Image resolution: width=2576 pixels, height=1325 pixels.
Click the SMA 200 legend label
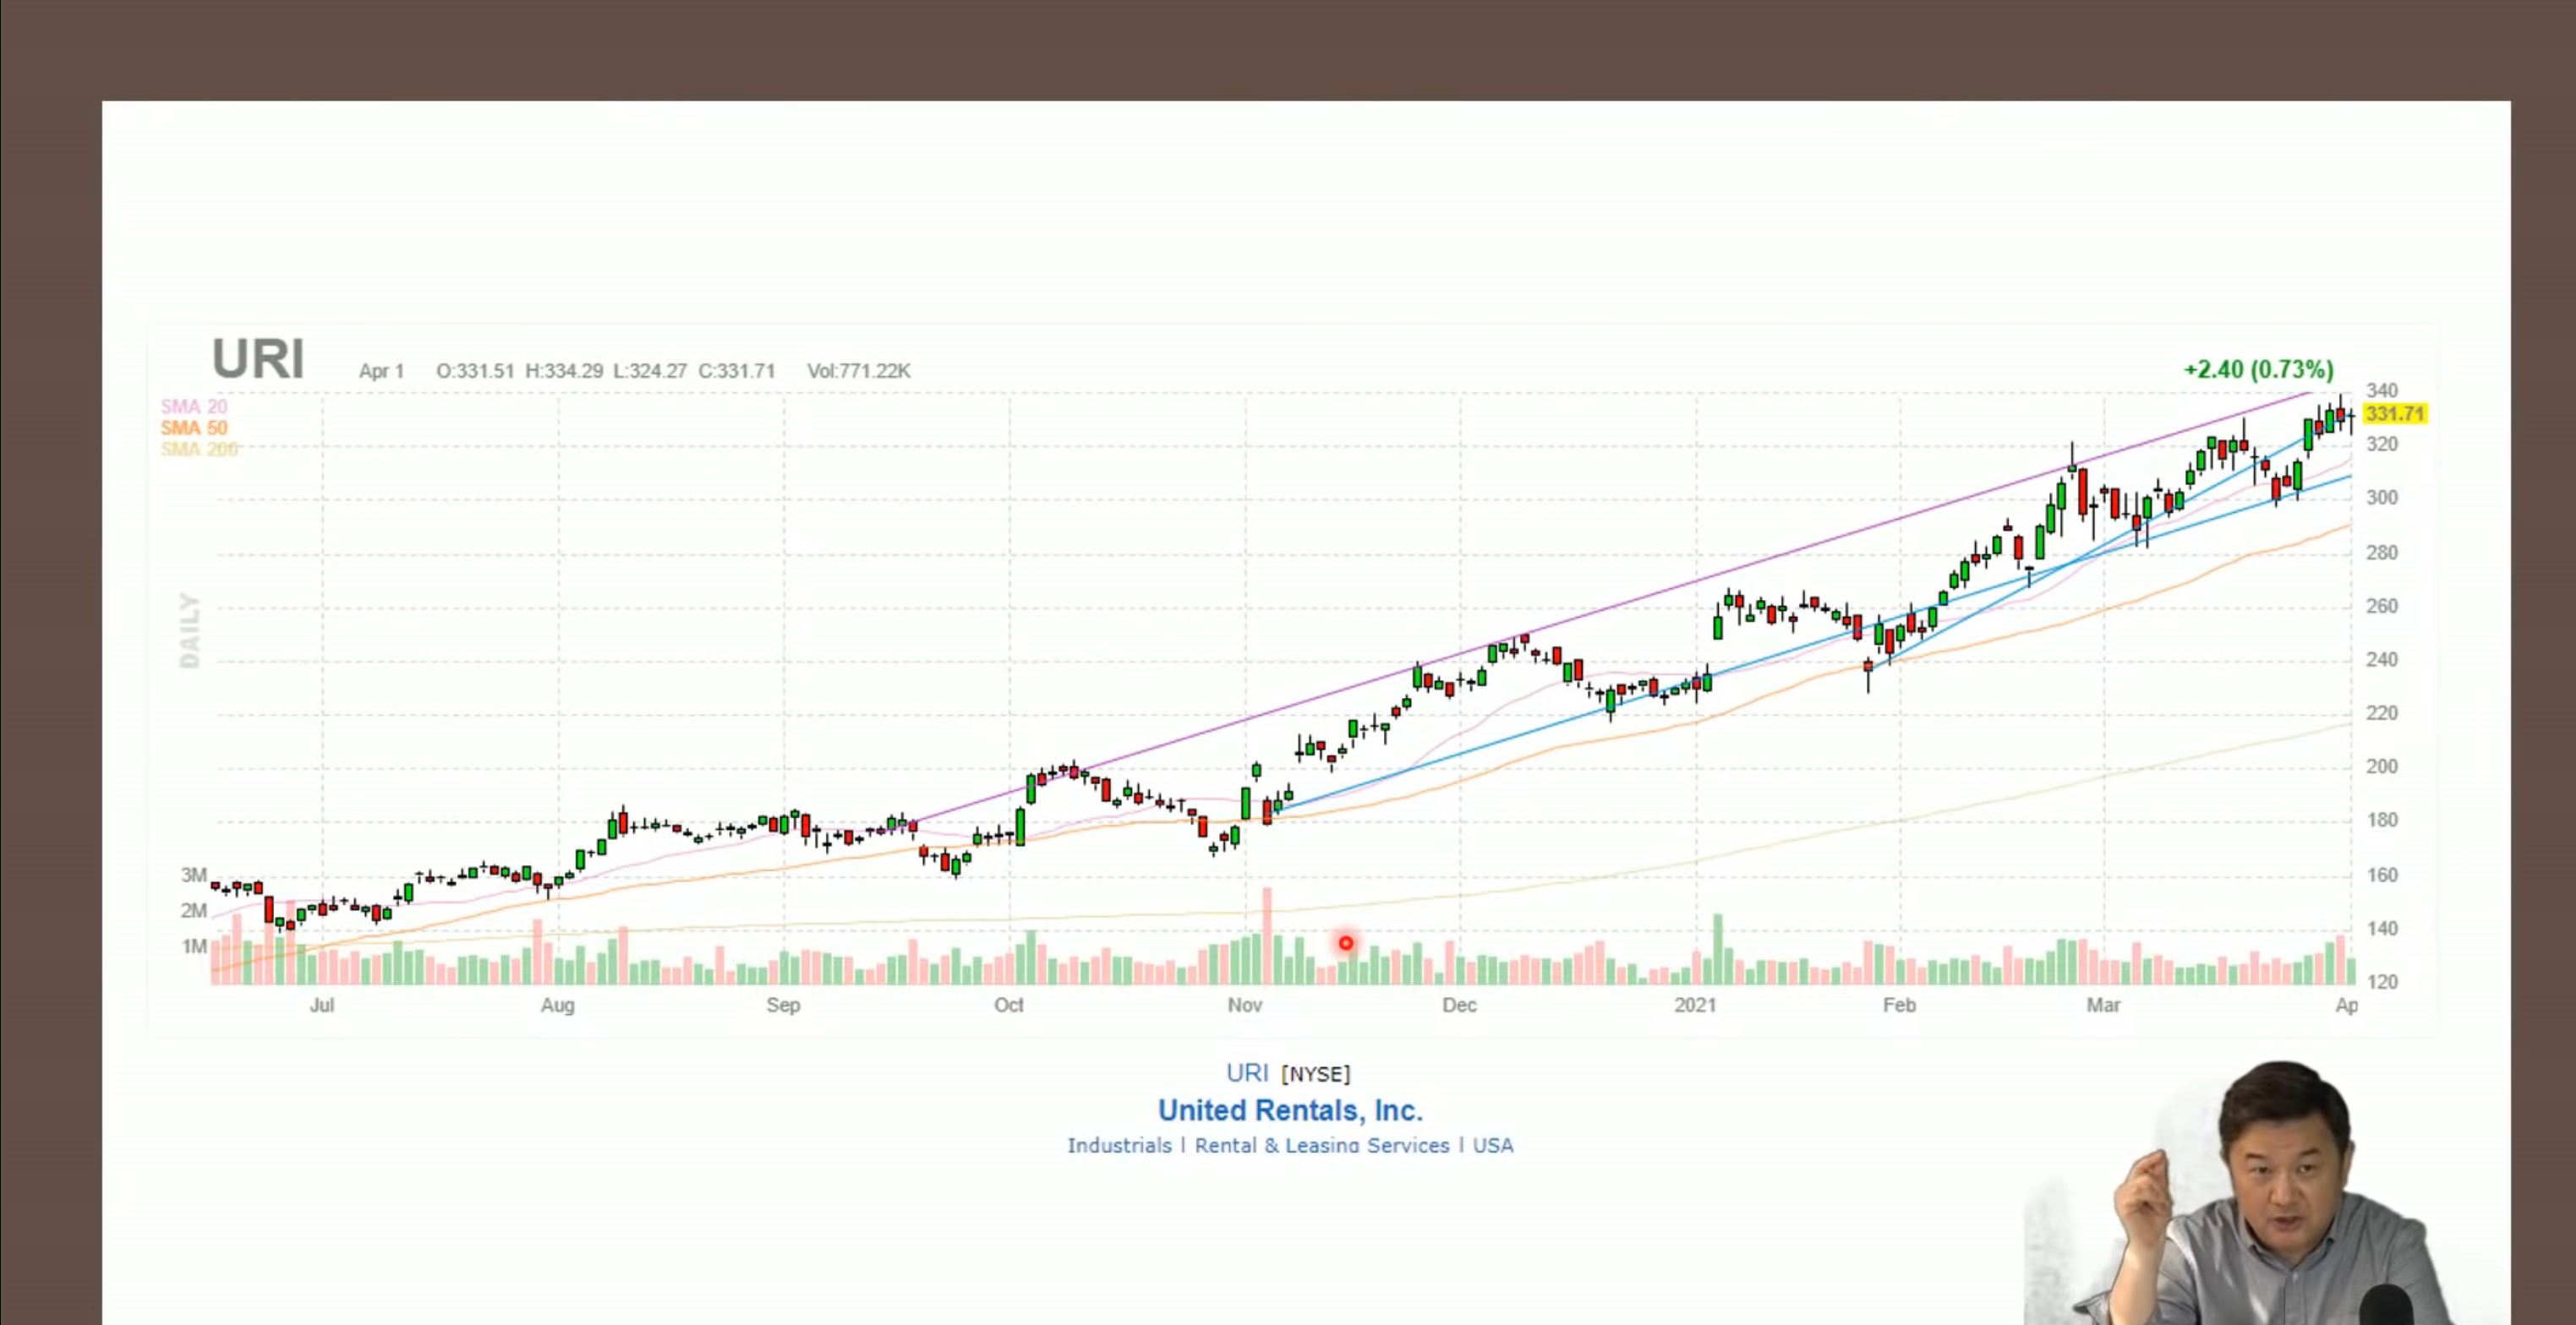199,449
